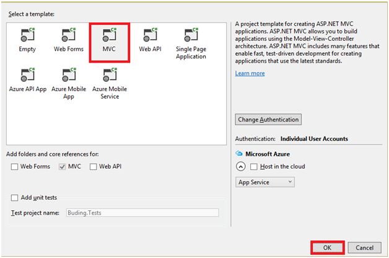389x258 pixels.
Task: Tick the Host in the cloud checkbox
Action: pyautogui.click(x=254, y=167)
